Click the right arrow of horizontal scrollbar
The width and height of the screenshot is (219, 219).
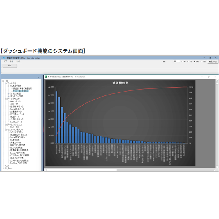[215, 170]
